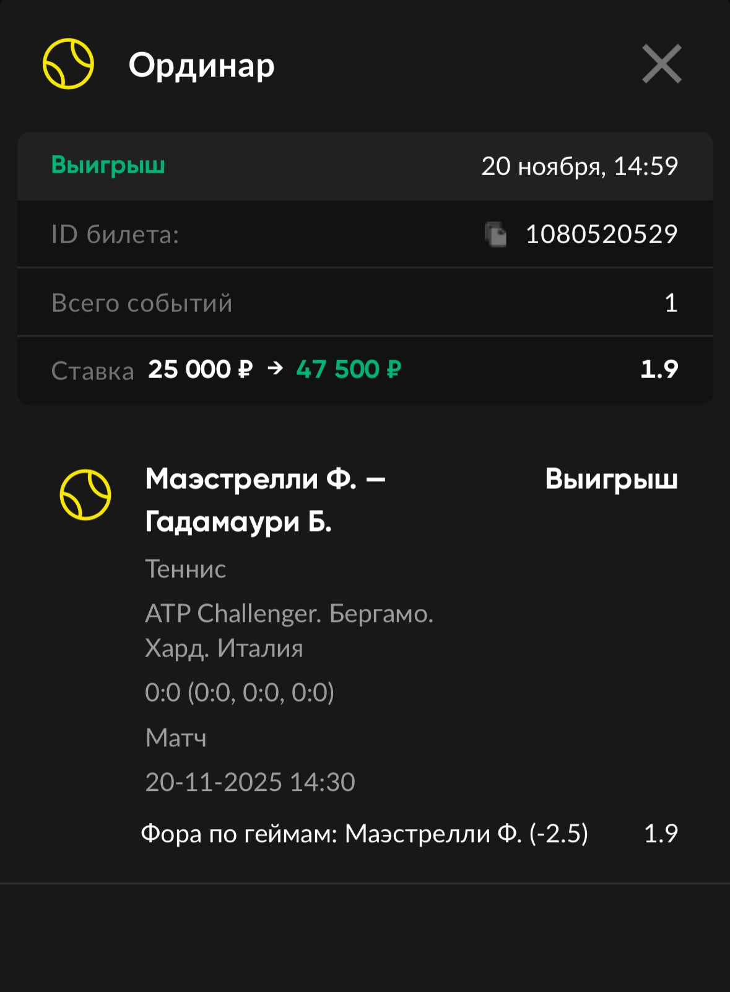730x992 pixels.
Task: Tap the match start time 20-11-2025 14:30
Action: (250, 782)
